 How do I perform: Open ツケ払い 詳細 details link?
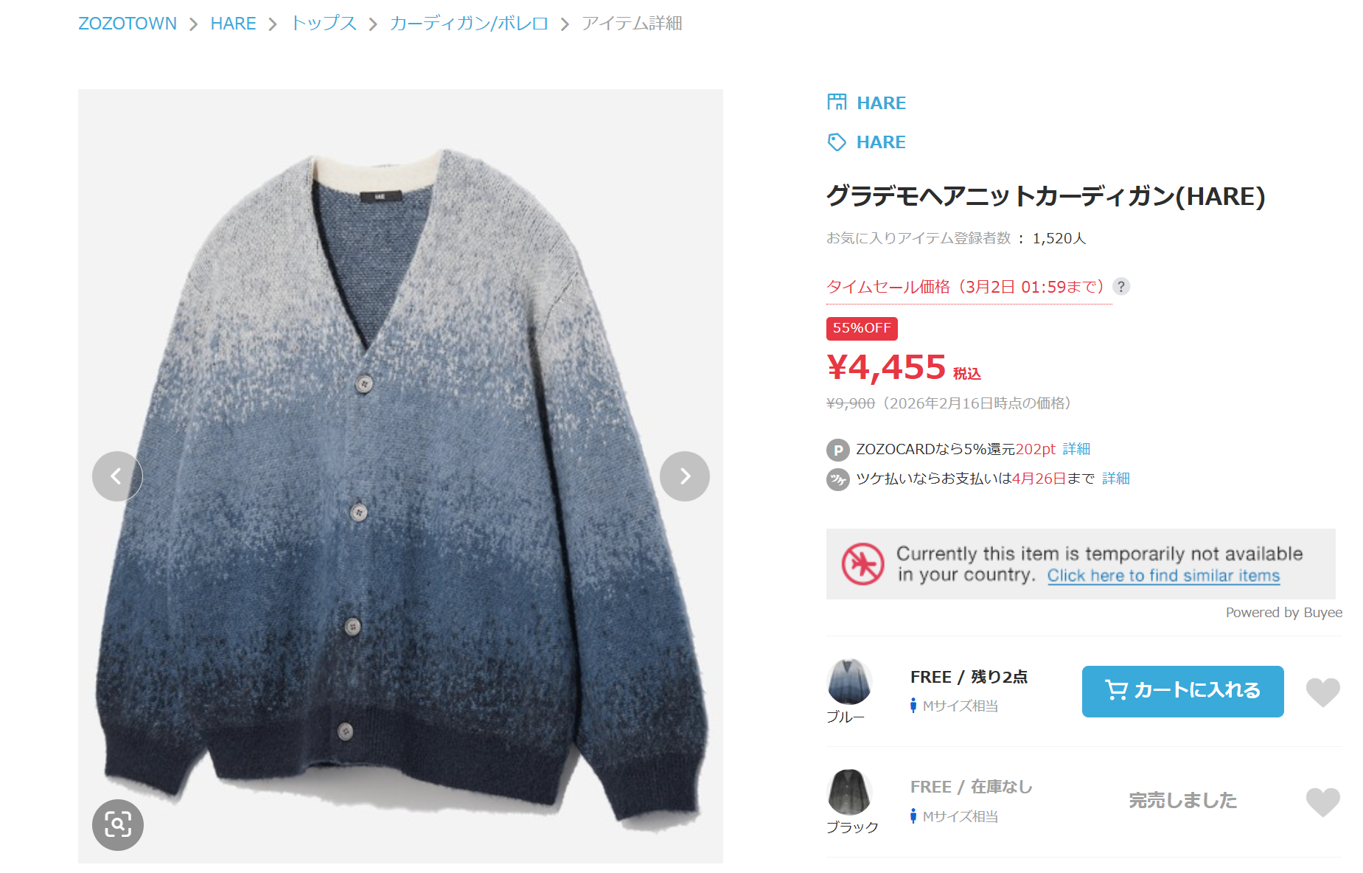coord(1116,479)
